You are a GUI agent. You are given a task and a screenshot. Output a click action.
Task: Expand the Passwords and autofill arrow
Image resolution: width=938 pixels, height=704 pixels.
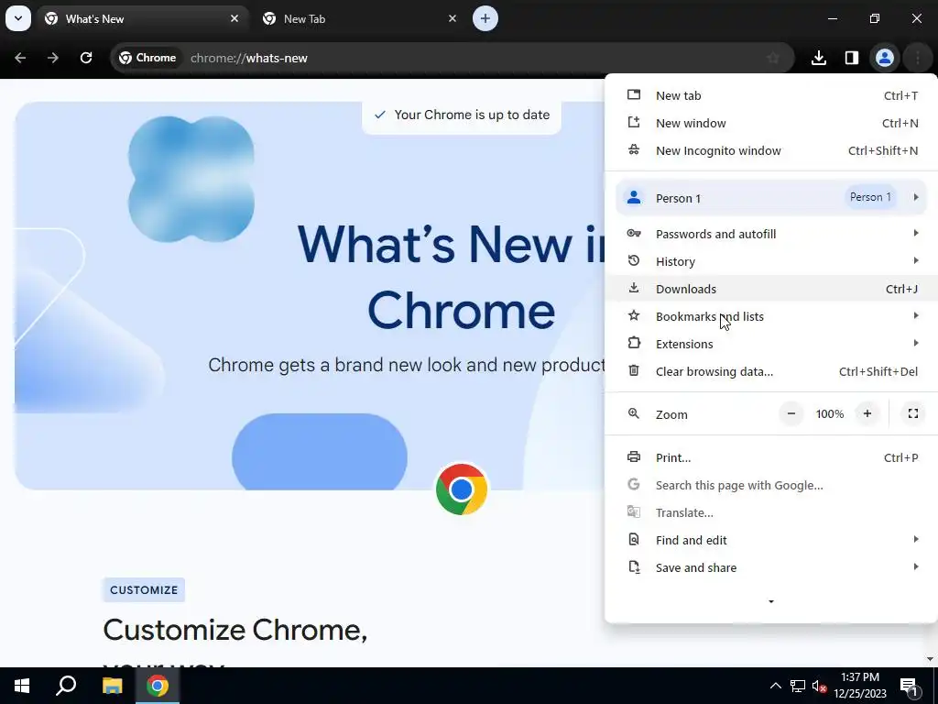916,233
